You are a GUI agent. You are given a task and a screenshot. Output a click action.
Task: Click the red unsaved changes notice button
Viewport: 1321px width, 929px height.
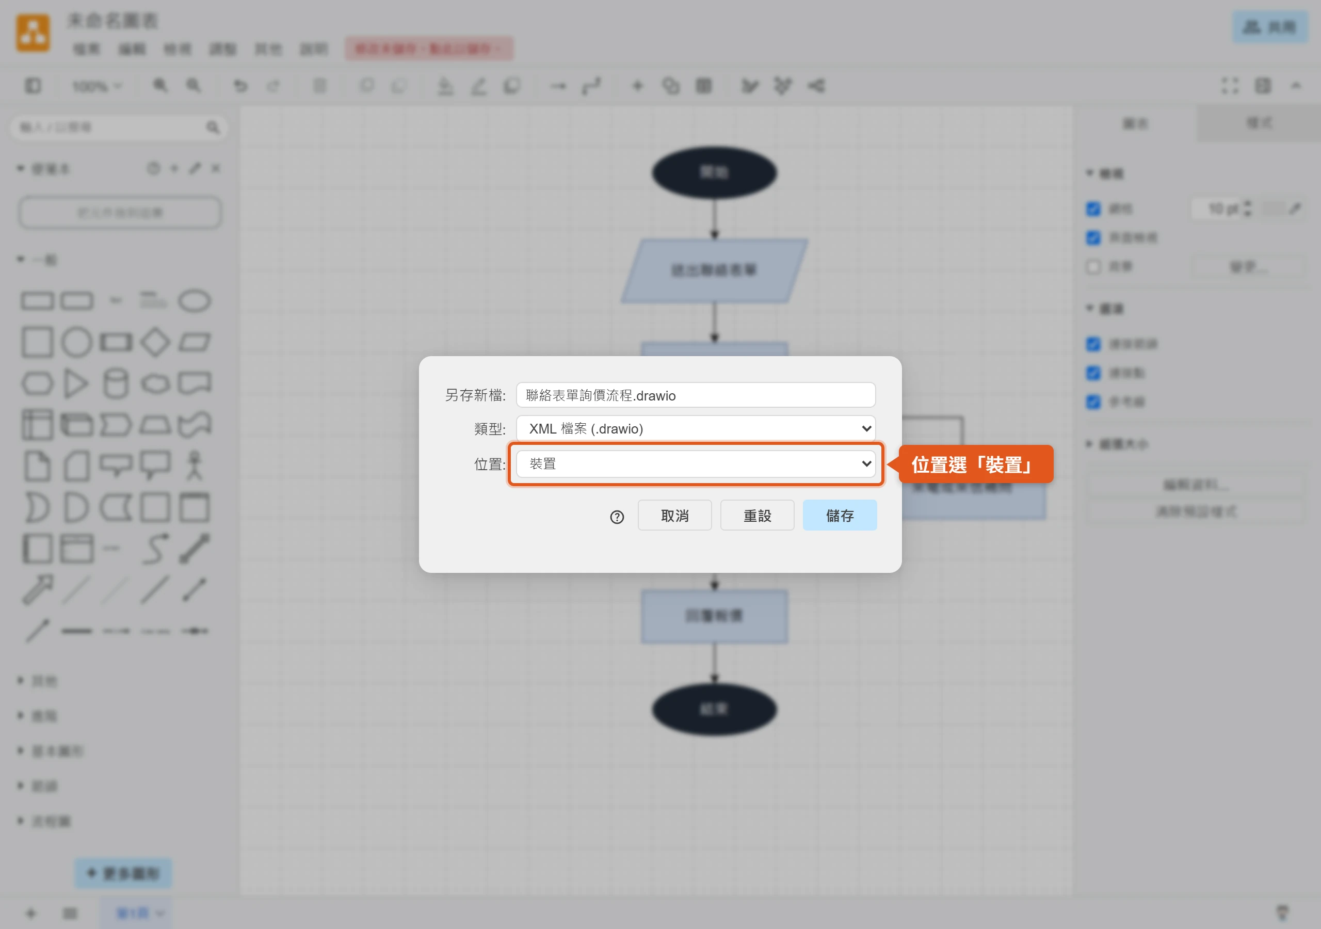click(429, 49)
